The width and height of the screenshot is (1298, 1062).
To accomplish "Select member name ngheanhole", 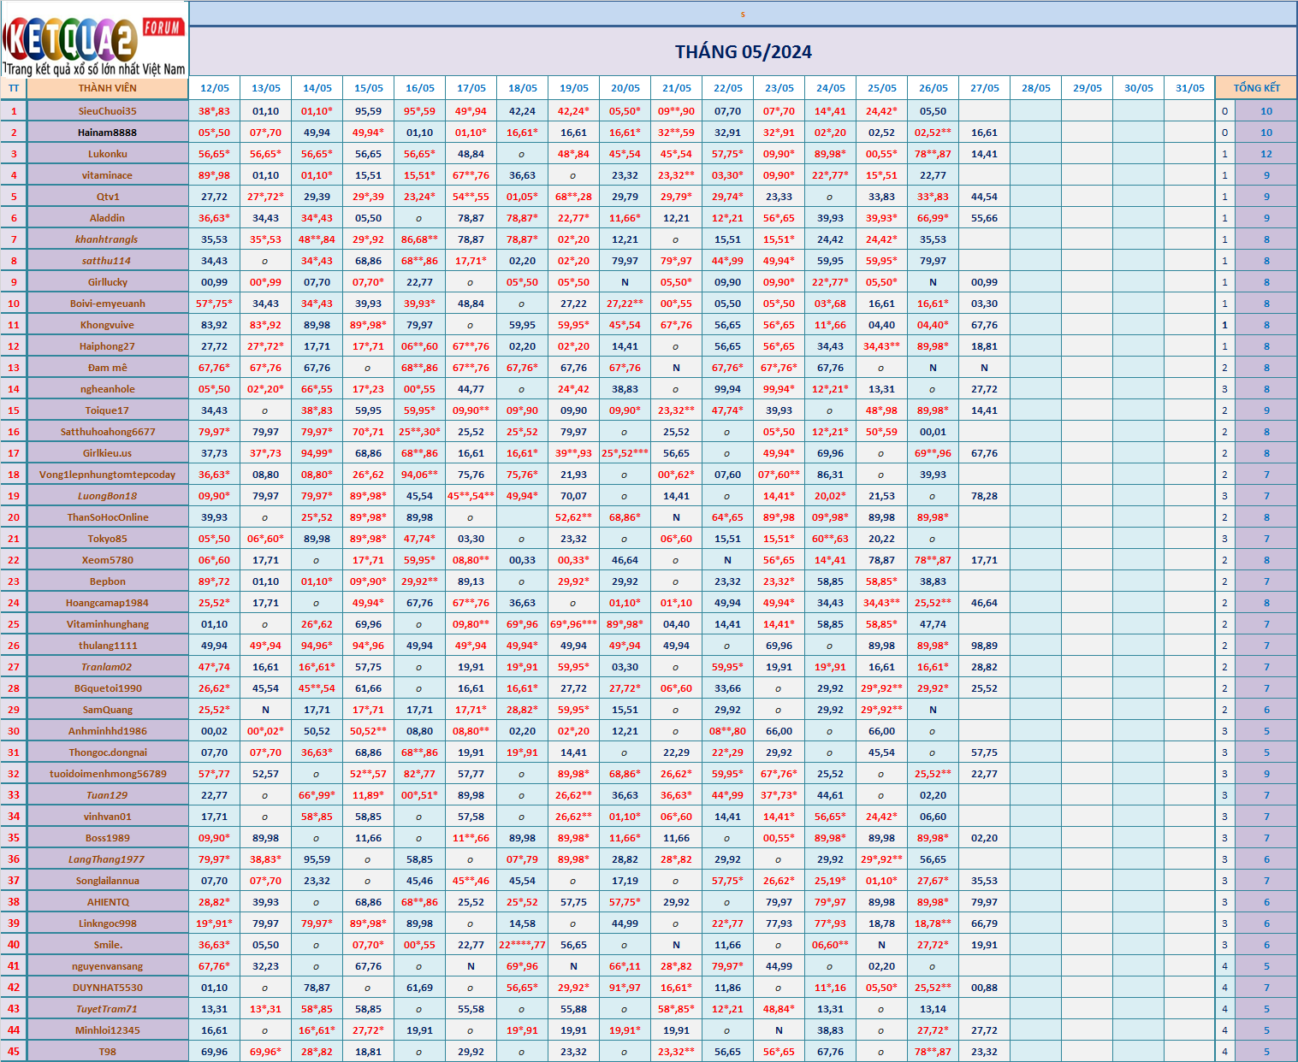I will point(108,389).
